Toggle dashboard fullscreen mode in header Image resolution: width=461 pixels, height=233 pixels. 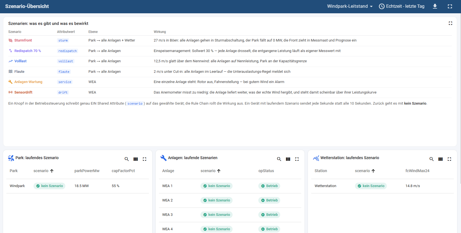click(450, 6)
